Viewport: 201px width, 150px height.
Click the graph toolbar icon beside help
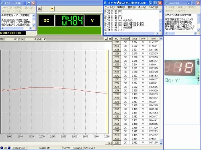point(39,9)
